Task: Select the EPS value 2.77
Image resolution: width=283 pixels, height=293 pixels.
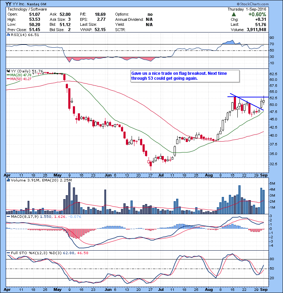Action: [x=101, y=19]
